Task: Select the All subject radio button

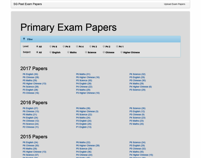Action: pos(37,52)
